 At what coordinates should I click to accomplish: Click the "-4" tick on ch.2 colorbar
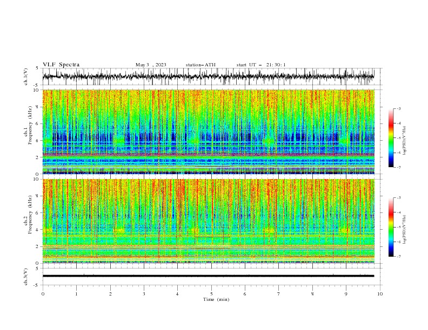click(399, 212)
